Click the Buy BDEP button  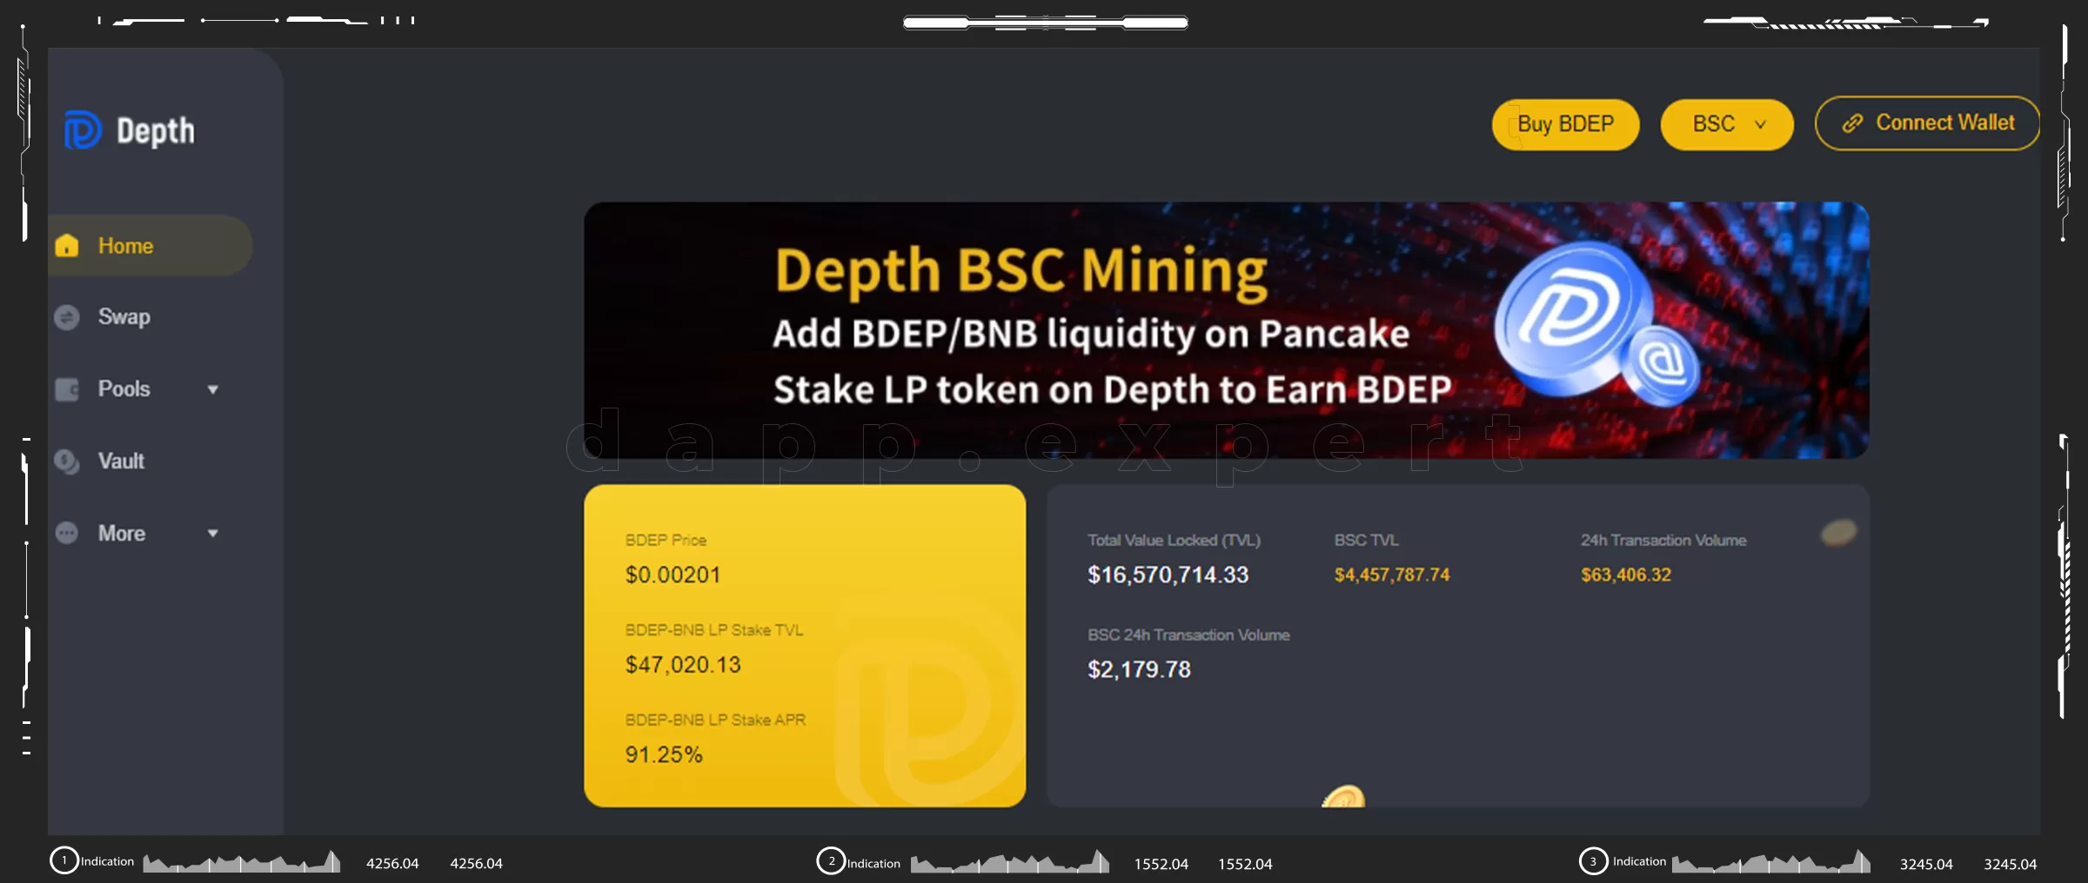tap(1566, 124)
